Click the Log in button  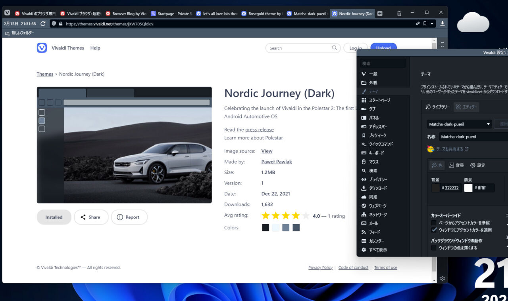point(355,48)
